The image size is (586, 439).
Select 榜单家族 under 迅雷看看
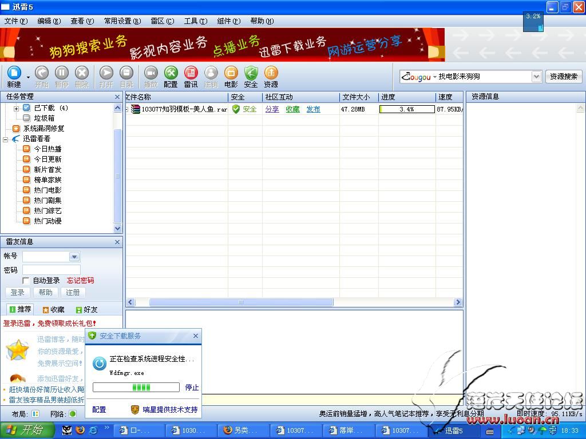(x=47, y=180)
